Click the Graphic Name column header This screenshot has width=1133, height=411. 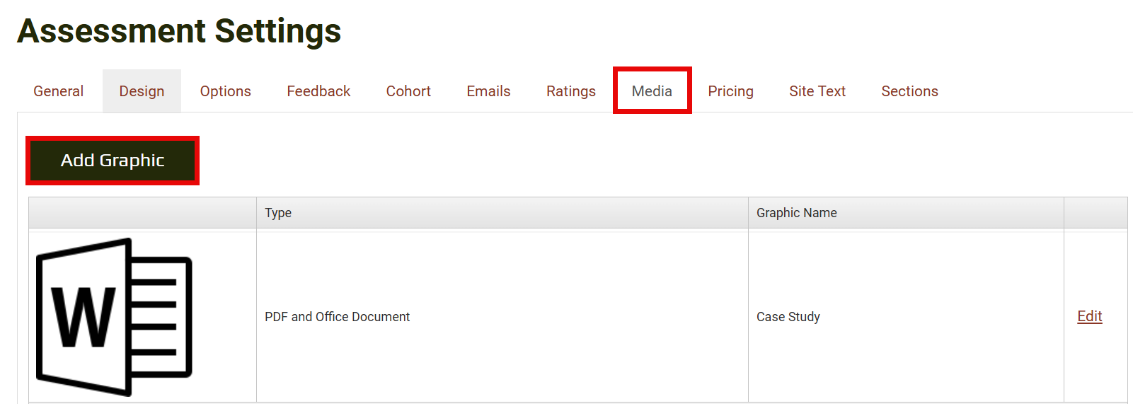pyautogui.click(x=906, y=213)
